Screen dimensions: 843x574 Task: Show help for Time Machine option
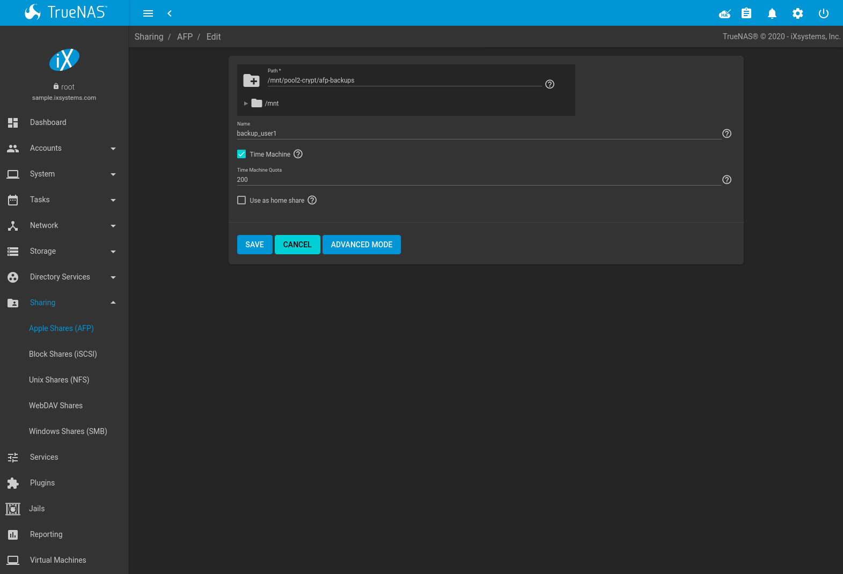tap(298, 154)
